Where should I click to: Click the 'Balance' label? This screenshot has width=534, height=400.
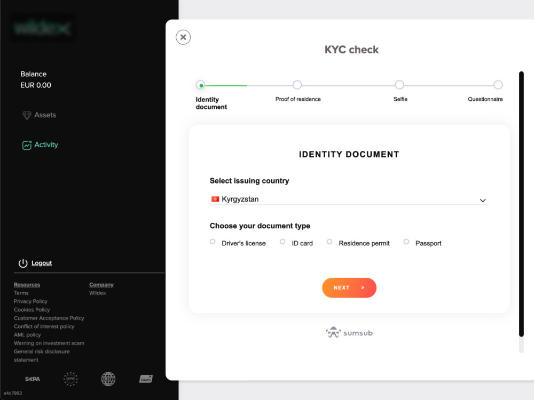click(33, 74)
